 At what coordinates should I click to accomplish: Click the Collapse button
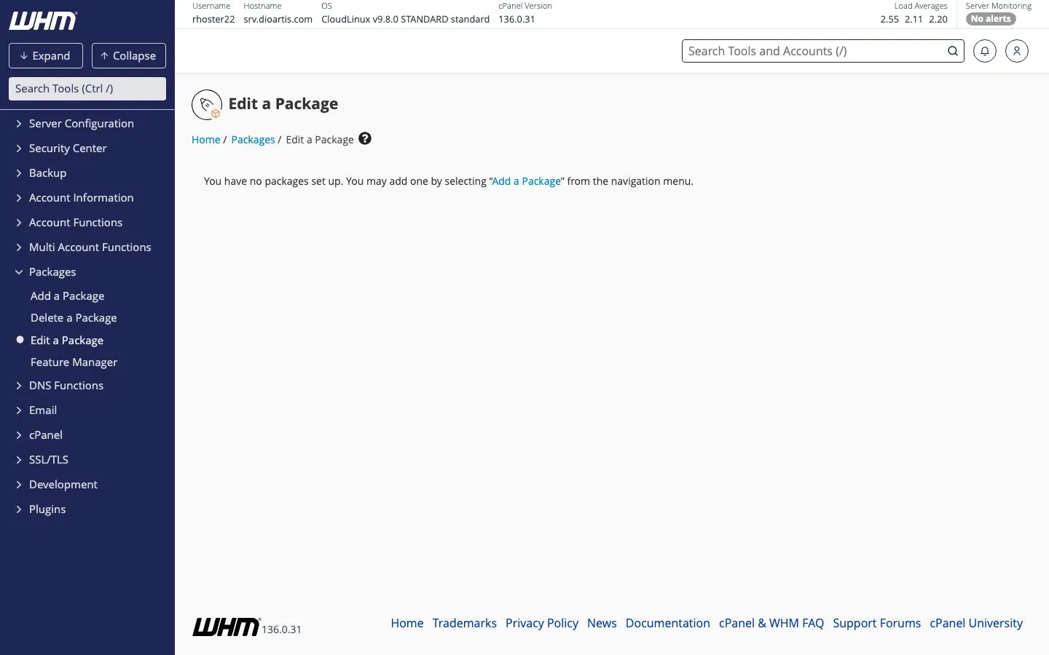pos(129,55)
